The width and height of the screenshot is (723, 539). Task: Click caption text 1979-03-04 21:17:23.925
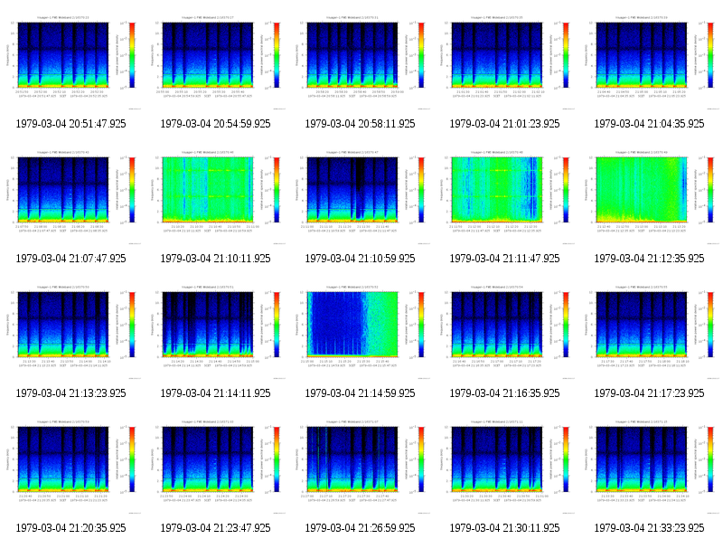tap(649, 393)
